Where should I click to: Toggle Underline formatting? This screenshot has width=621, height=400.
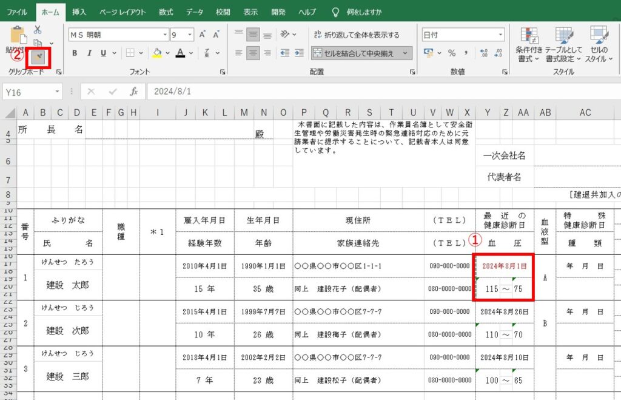[103, 53]
